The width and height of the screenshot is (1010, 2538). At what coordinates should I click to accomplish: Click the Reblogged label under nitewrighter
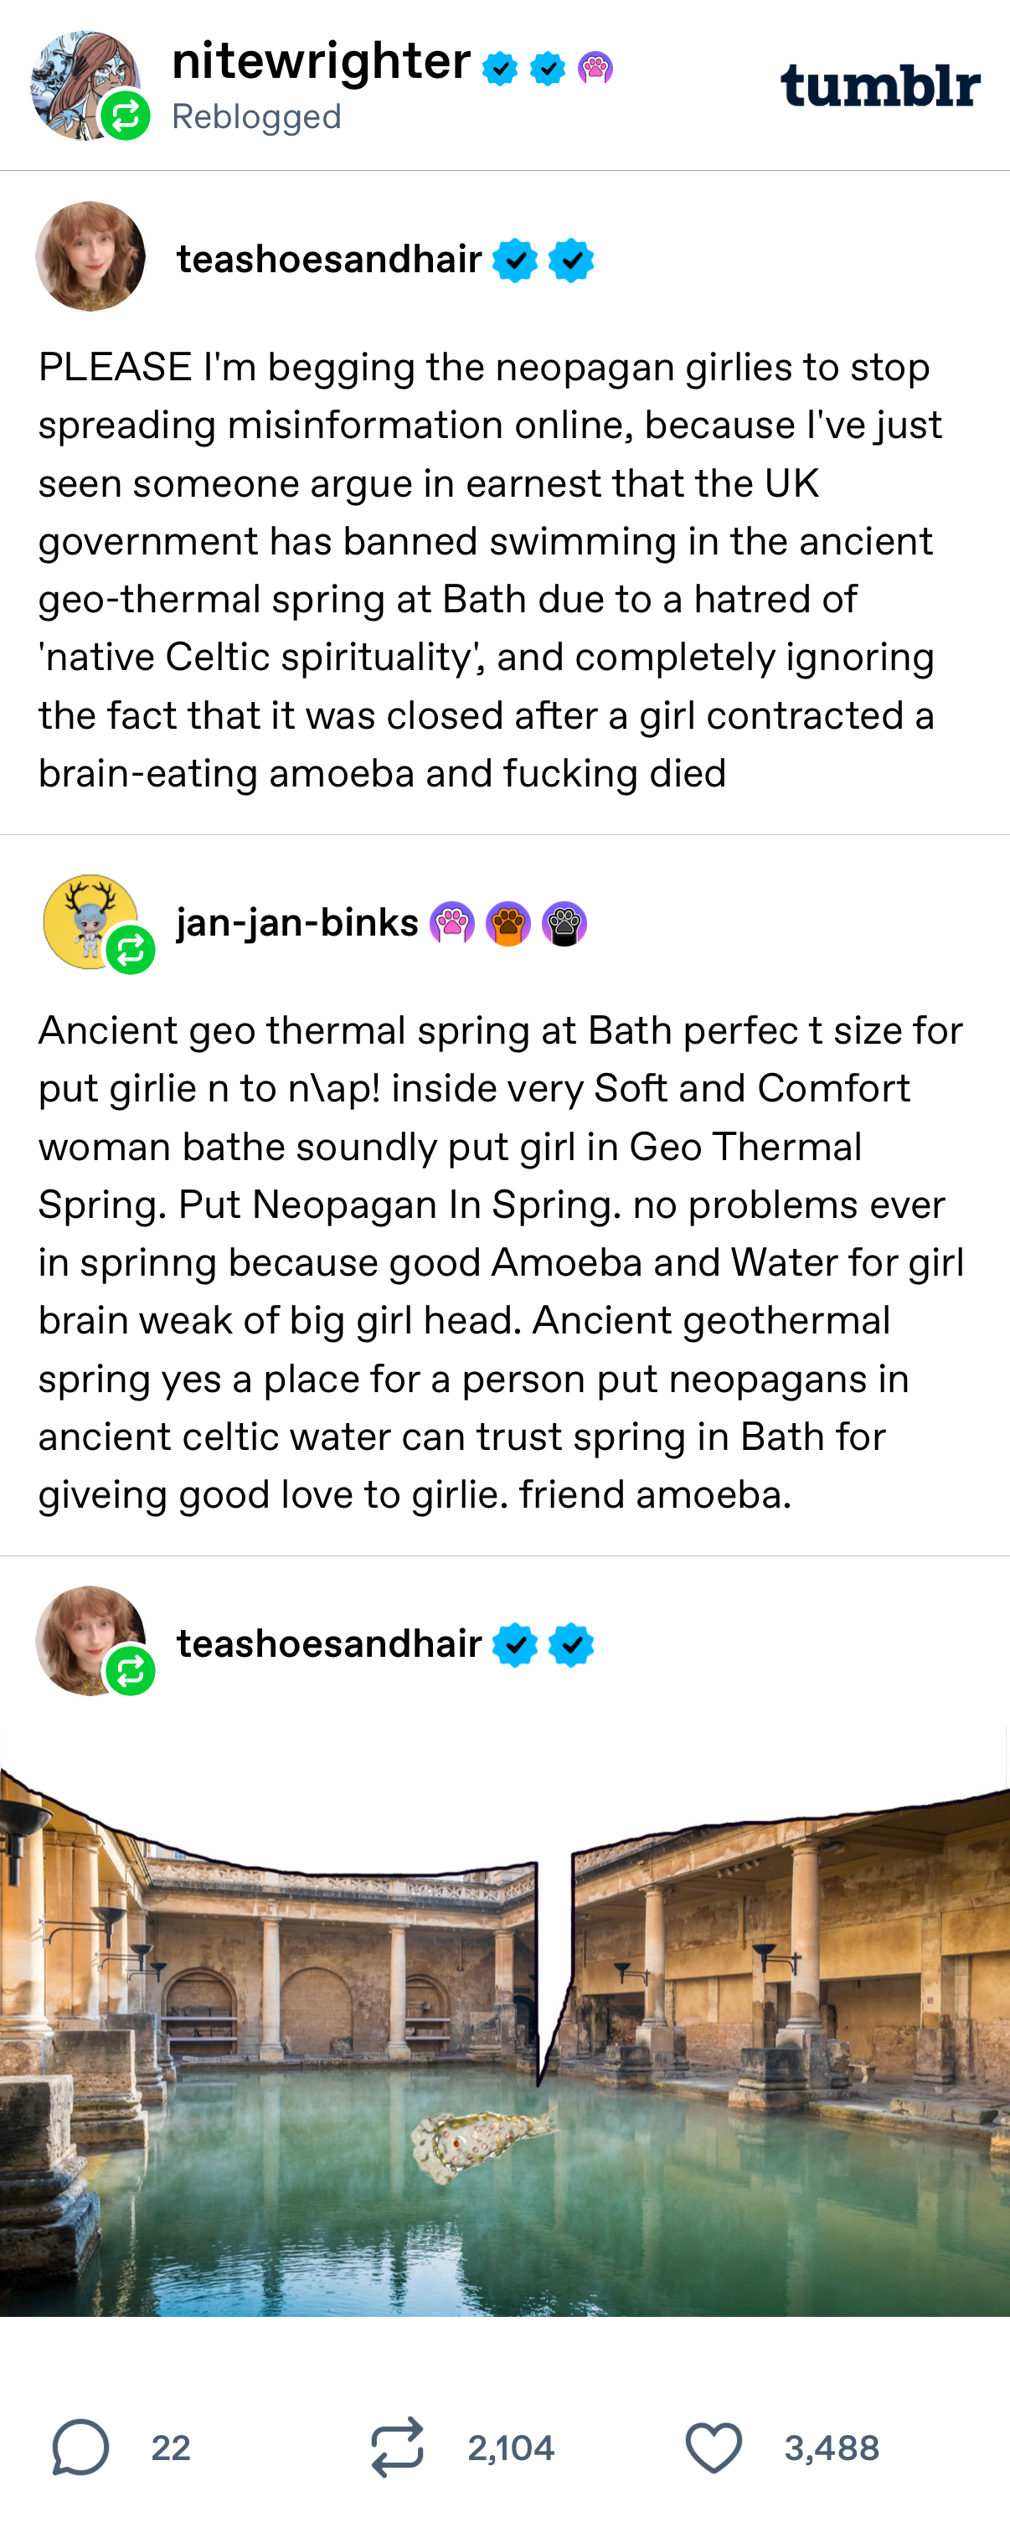coord(256,116)
